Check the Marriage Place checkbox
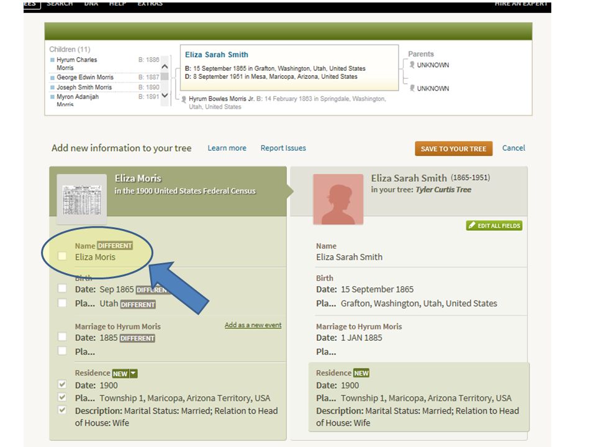 62,351
